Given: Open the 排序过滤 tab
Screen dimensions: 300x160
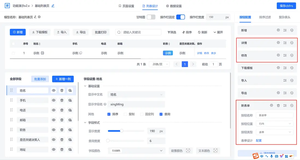Looking at the screenshot, I should tap(265, 17).
